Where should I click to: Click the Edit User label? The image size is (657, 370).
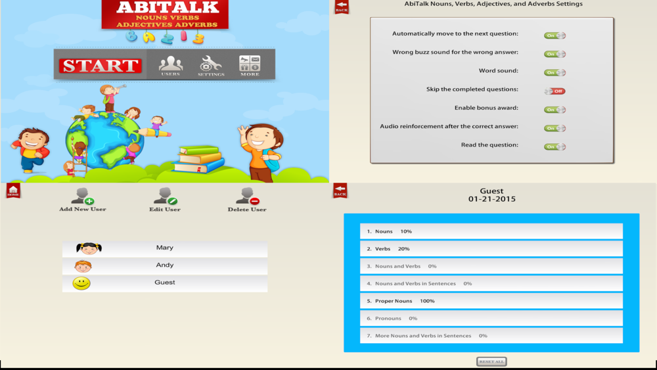click(x=165, y=209)
